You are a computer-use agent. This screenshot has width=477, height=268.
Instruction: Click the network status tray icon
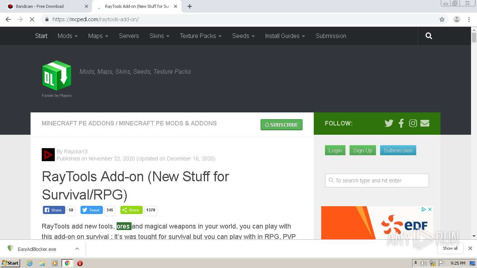click(x=433, y=263)
